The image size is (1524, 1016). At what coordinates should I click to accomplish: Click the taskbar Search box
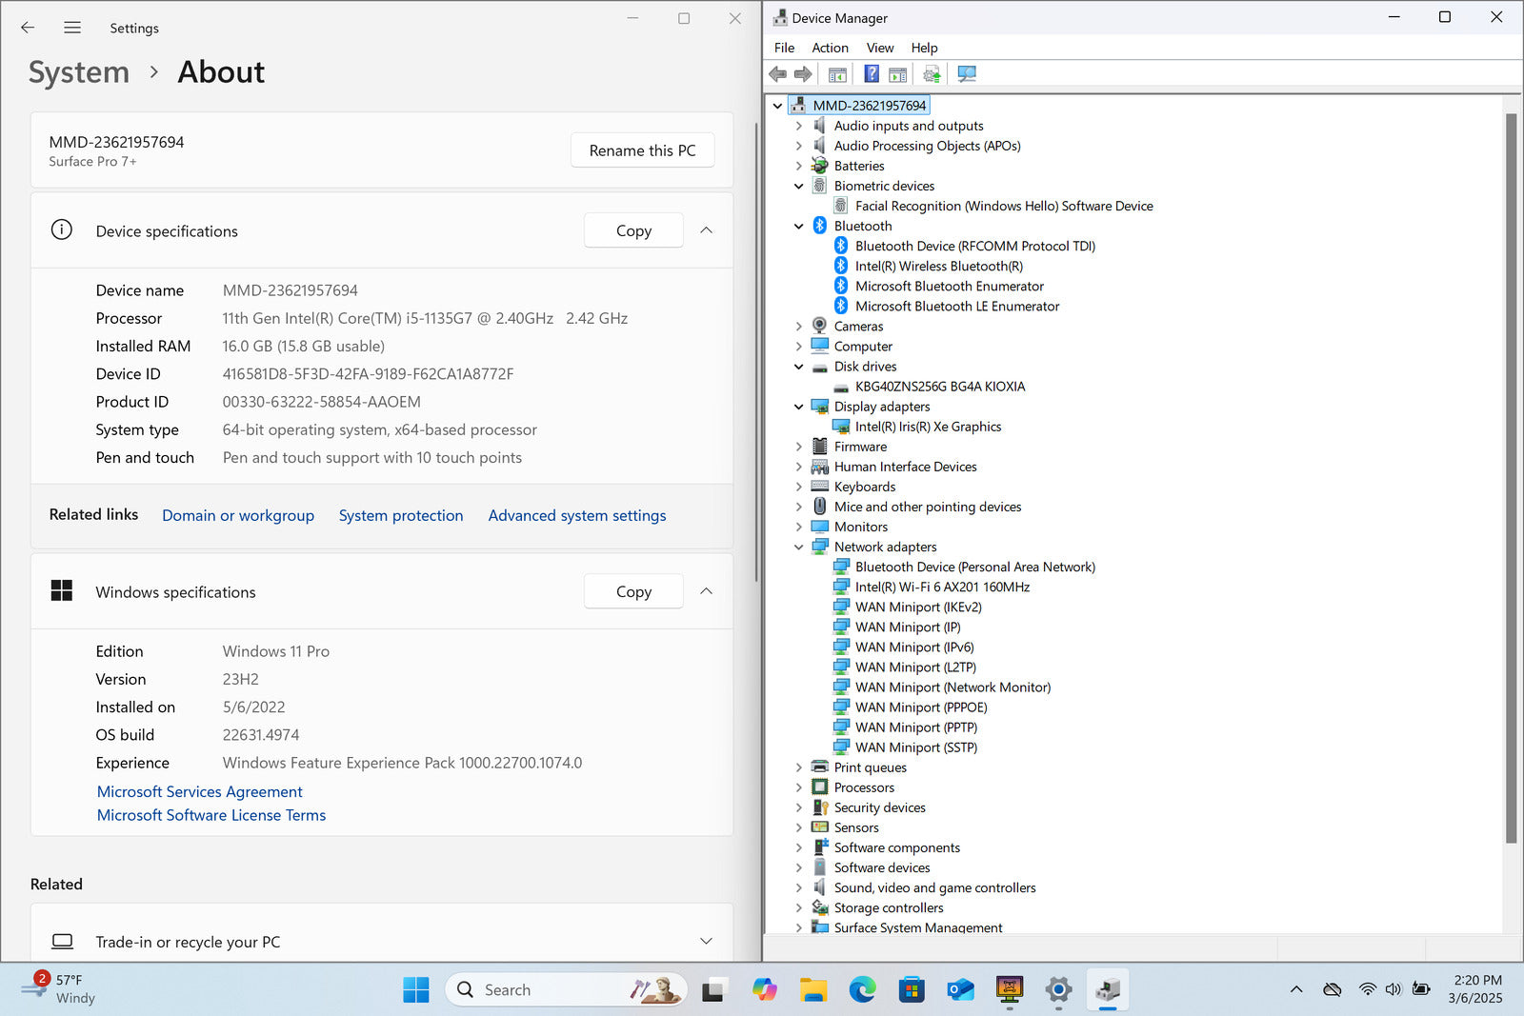[x=566, y=990]
